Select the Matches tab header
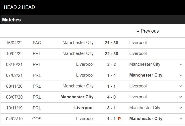The image size is (185, 126). pos(11,20)
